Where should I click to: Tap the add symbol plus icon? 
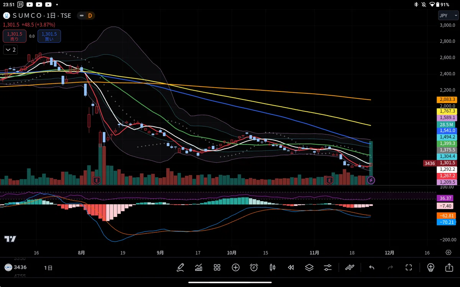pos(235,267)
